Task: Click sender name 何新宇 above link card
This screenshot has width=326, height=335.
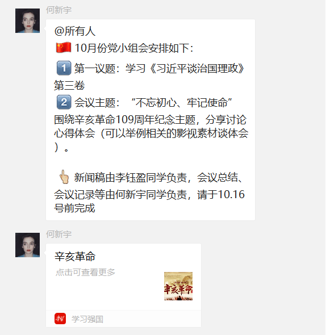Action: pos(58,235)
